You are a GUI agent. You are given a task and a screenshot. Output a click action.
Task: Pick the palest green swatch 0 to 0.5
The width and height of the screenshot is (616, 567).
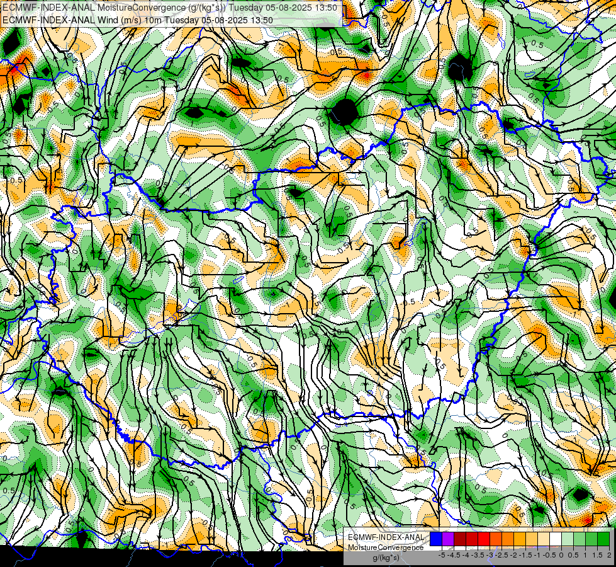(568, 539)
